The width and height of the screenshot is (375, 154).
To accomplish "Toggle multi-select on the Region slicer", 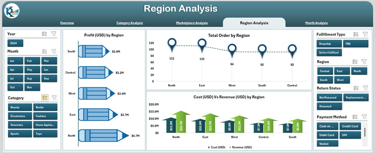I will (x=355, y=62).
